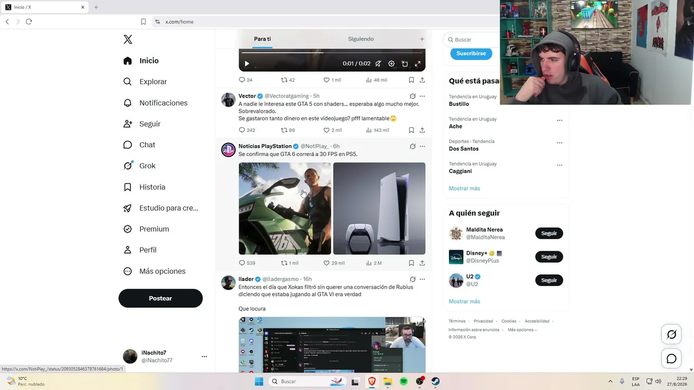Open picture-in-picture for the video
The width and height of the screenshot is (694, 390).
(404, 64)
